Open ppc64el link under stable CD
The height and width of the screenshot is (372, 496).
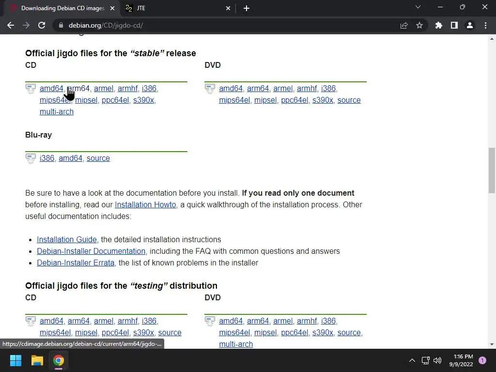pyautogui.click(x=115, y=100)
